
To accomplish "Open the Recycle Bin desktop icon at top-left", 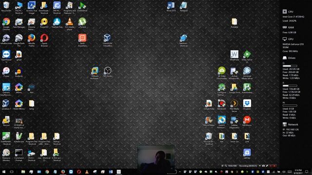I will pyautogui.click(x=6, y=6).
